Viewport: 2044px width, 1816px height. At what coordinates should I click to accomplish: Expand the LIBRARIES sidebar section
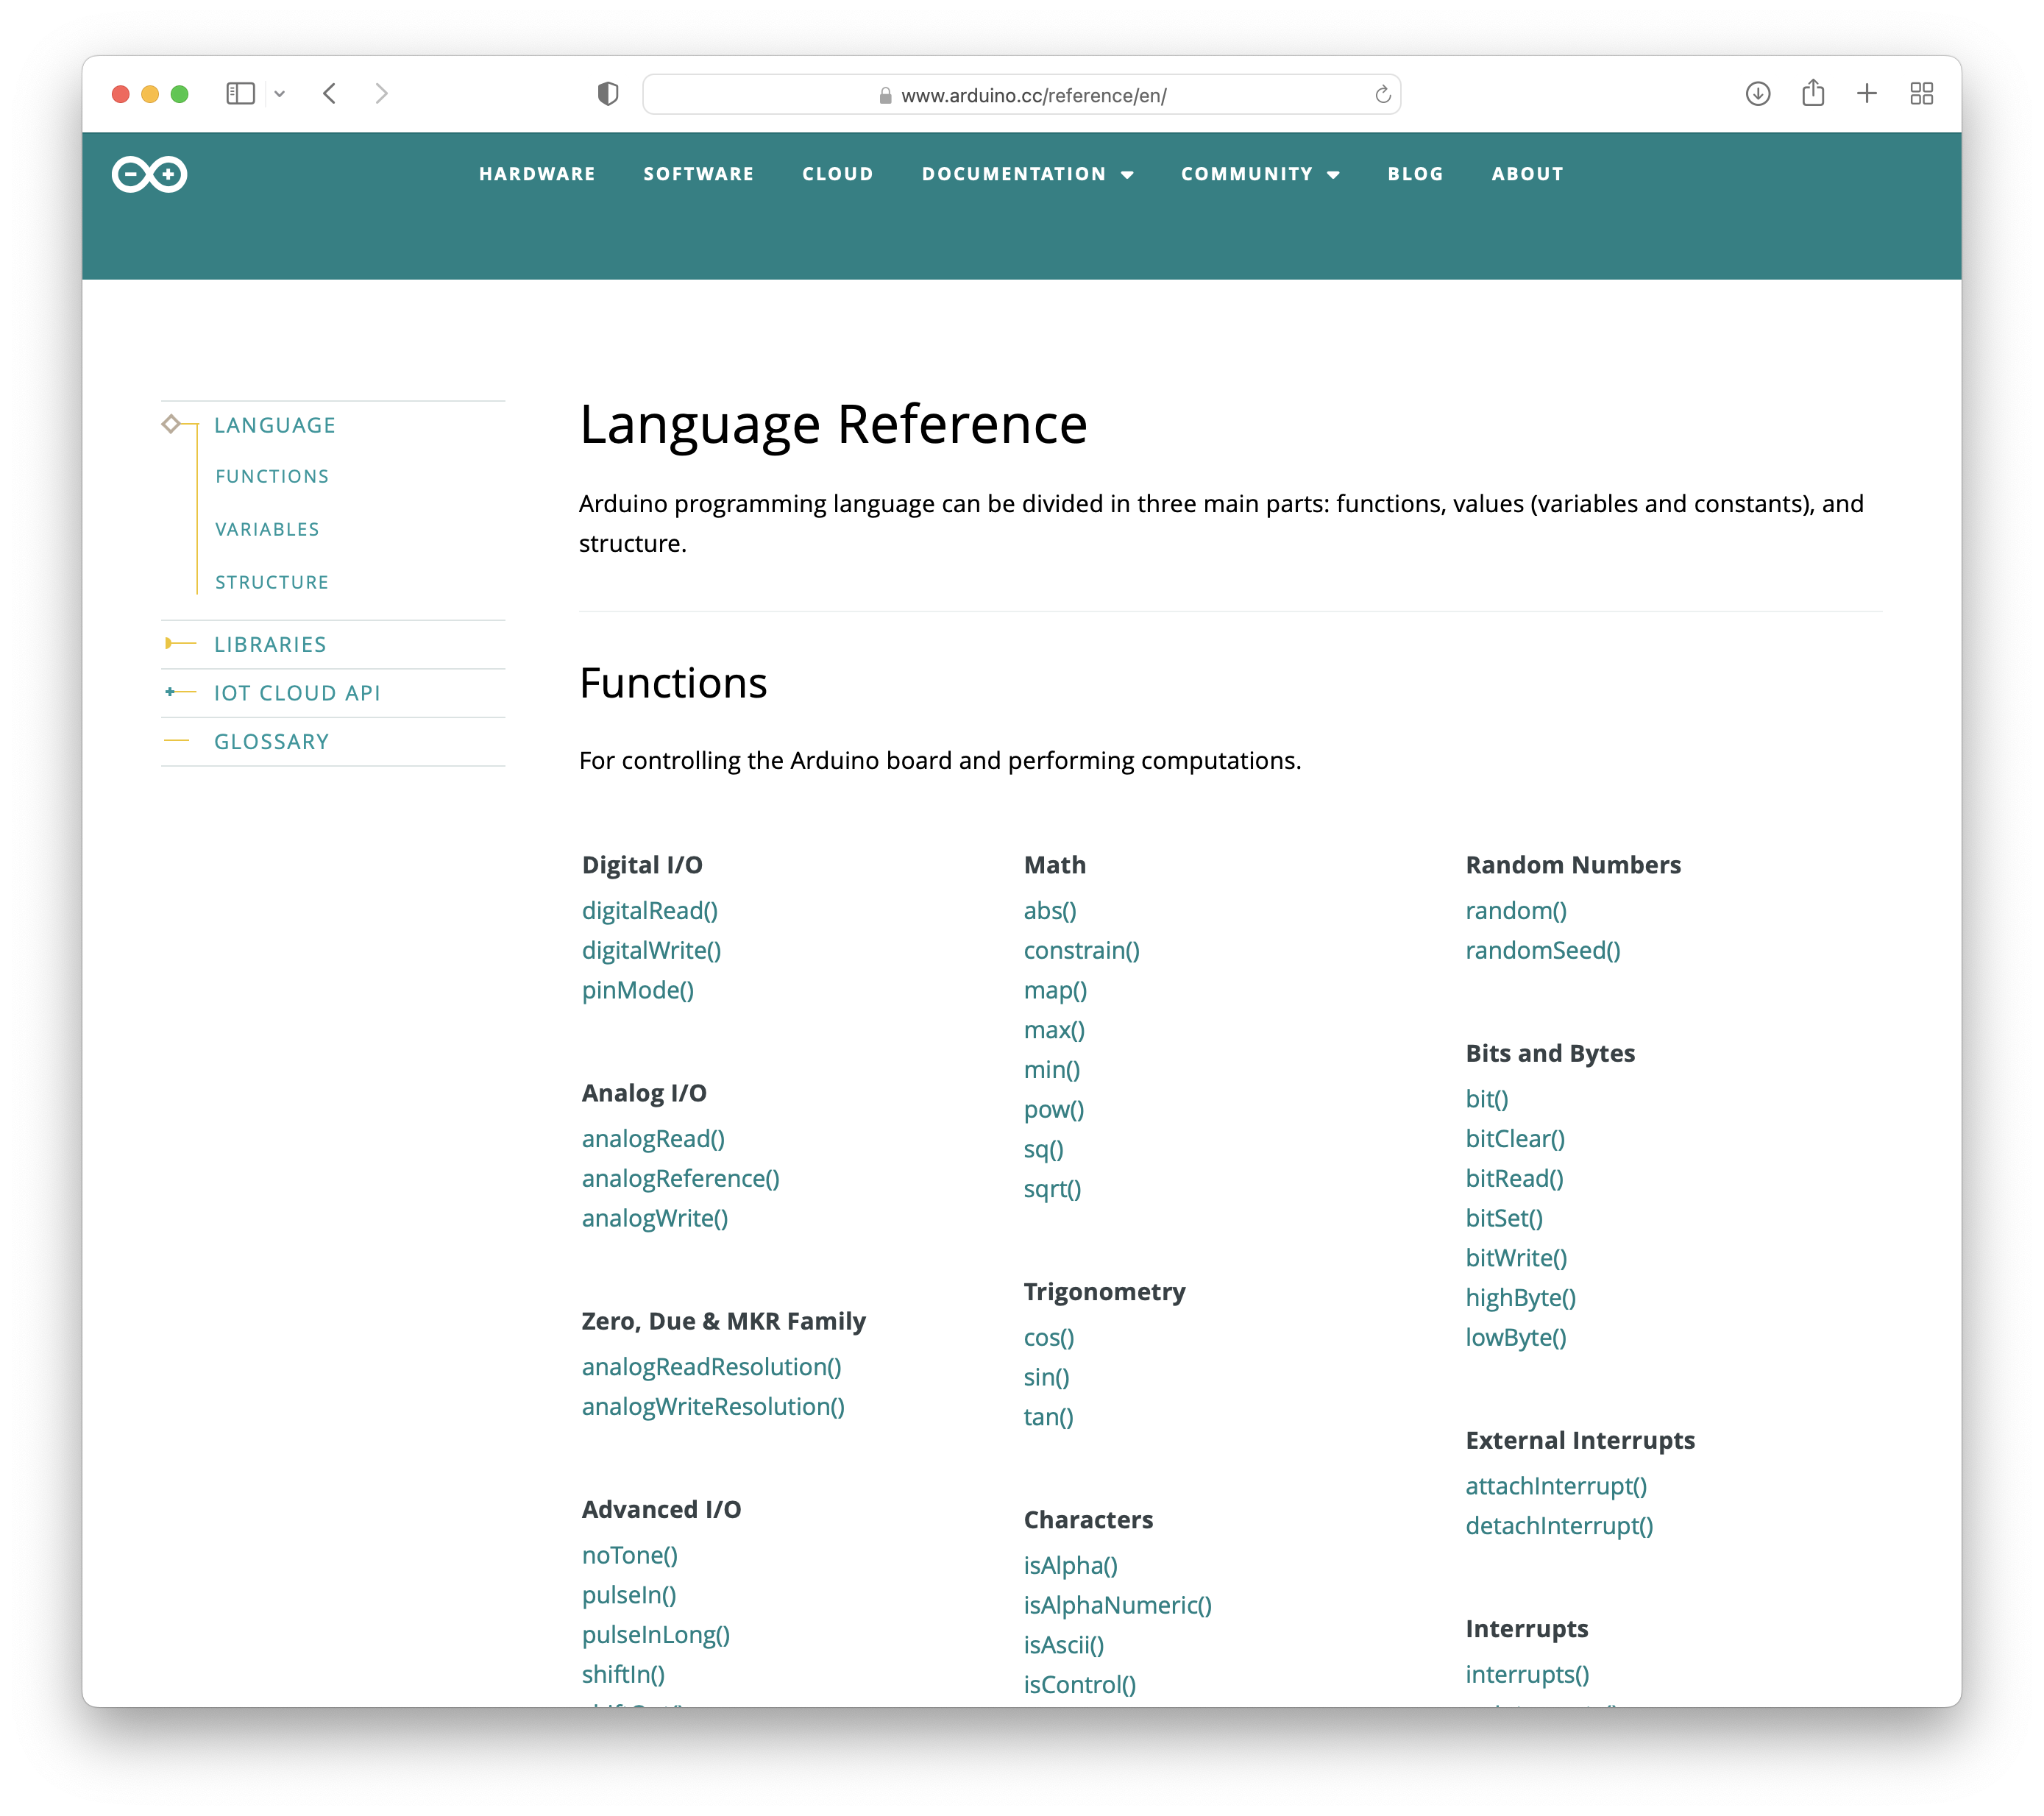[270, 644]
